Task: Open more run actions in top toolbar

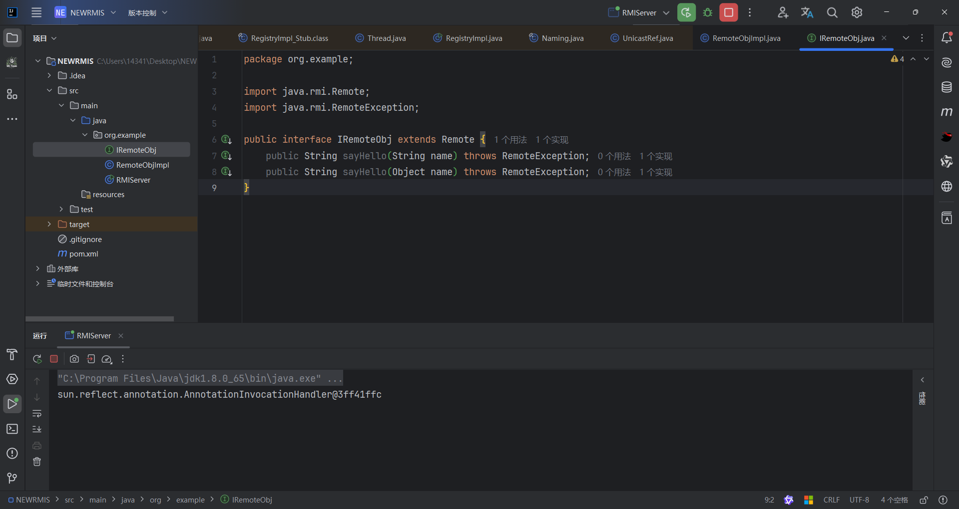Action: point(750,12)
